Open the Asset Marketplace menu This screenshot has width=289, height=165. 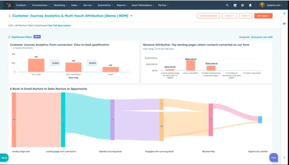coord(143,5)
